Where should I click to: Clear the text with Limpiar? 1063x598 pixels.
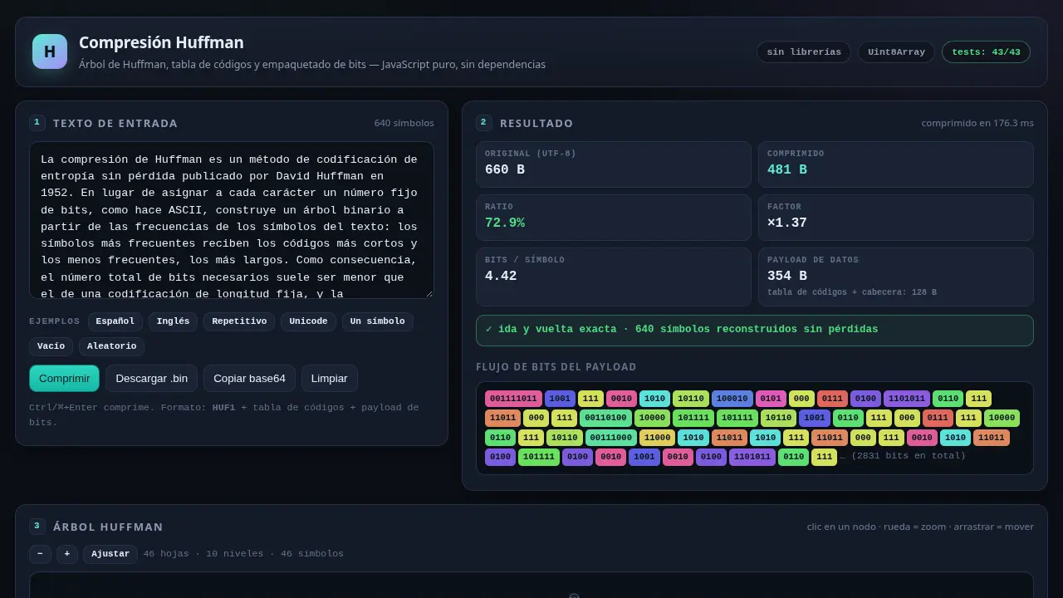[x=329, y=378]
